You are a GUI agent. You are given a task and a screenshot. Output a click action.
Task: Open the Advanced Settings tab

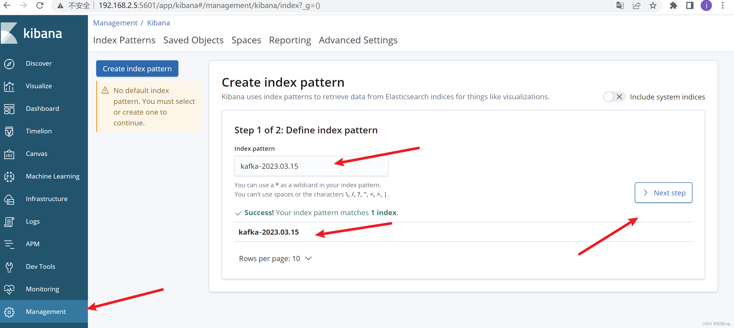tap(358, 40)
